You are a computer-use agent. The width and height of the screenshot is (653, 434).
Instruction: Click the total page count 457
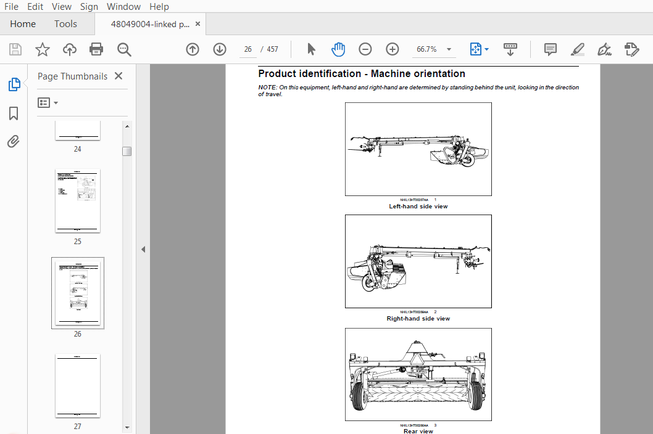pyautogui.click(x=272, y=49)
